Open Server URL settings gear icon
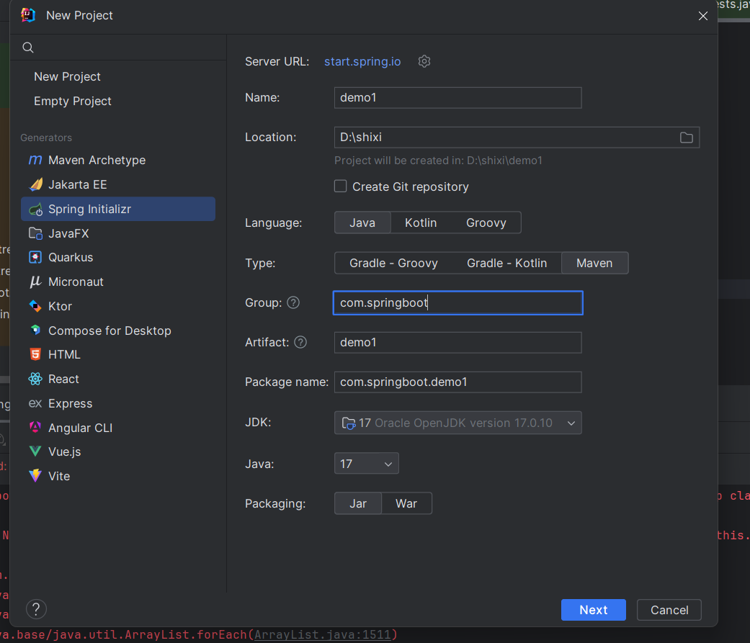The image size is (750, 643). click(424, 61)
